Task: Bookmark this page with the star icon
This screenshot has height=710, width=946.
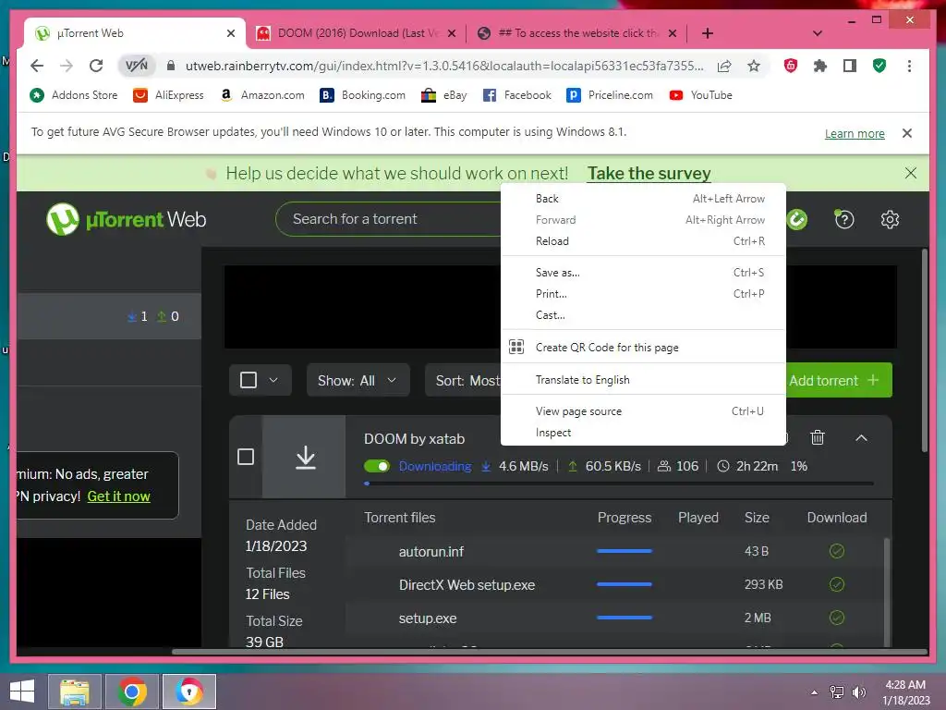Action: coord(754,66)
